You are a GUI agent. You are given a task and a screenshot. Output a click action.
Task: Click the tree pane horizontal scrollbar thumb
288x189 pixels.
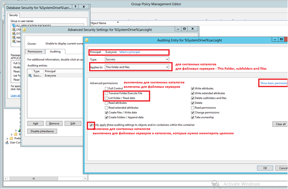34,179
